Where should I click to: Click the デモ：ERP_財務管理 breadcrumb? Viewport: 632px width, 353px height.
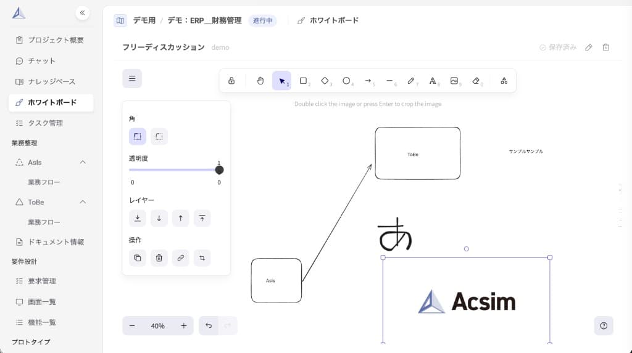click(x=204, y=20)
